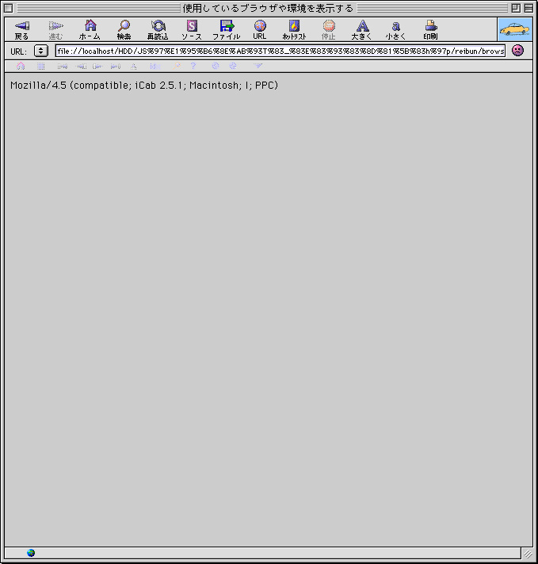Click the link toolbar index icon
This screenshot has width=538, height=564.
click(x=155, y=67)
